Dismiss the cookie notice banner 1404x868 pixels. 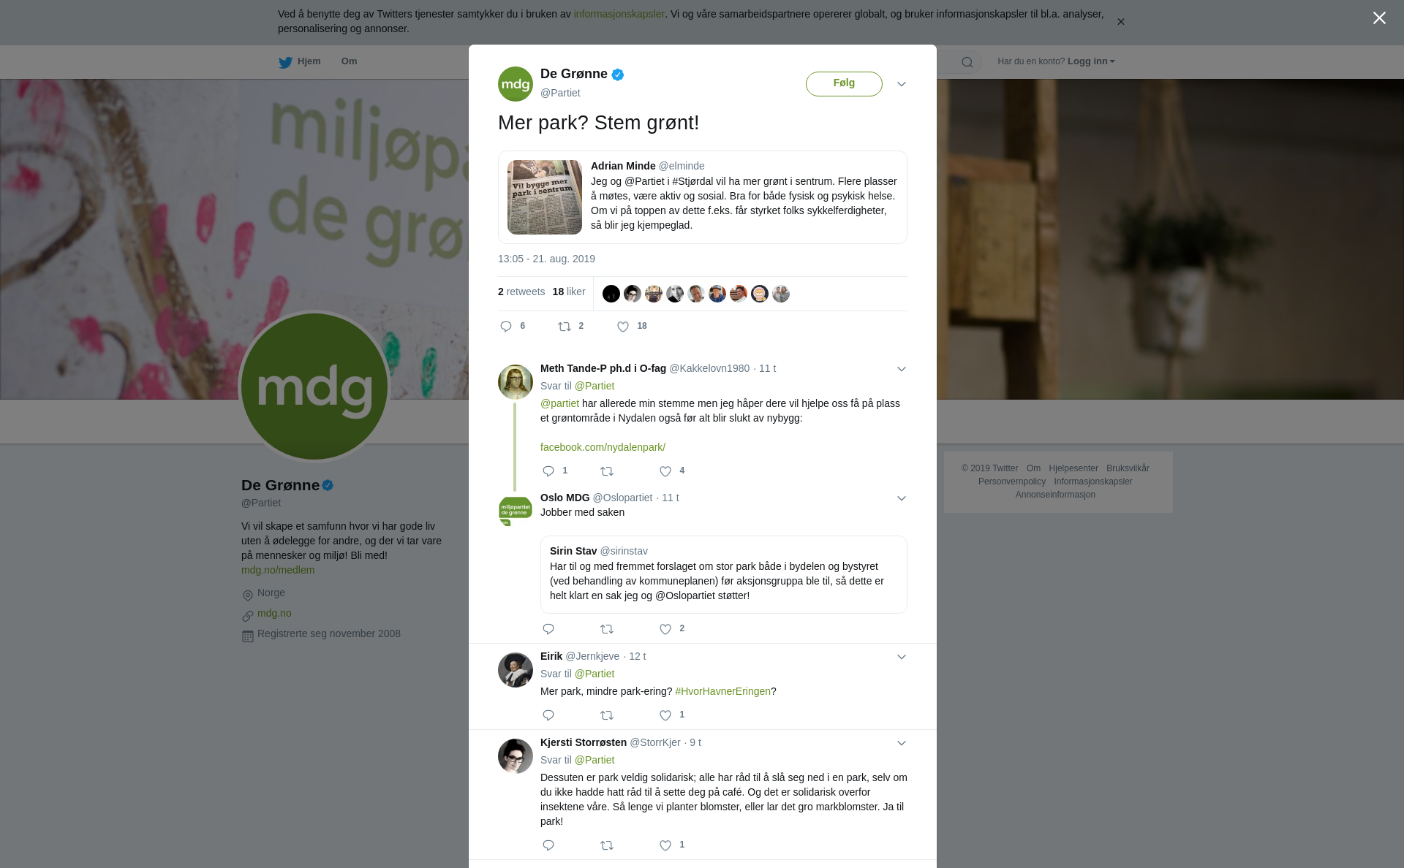coord(1120,22)
